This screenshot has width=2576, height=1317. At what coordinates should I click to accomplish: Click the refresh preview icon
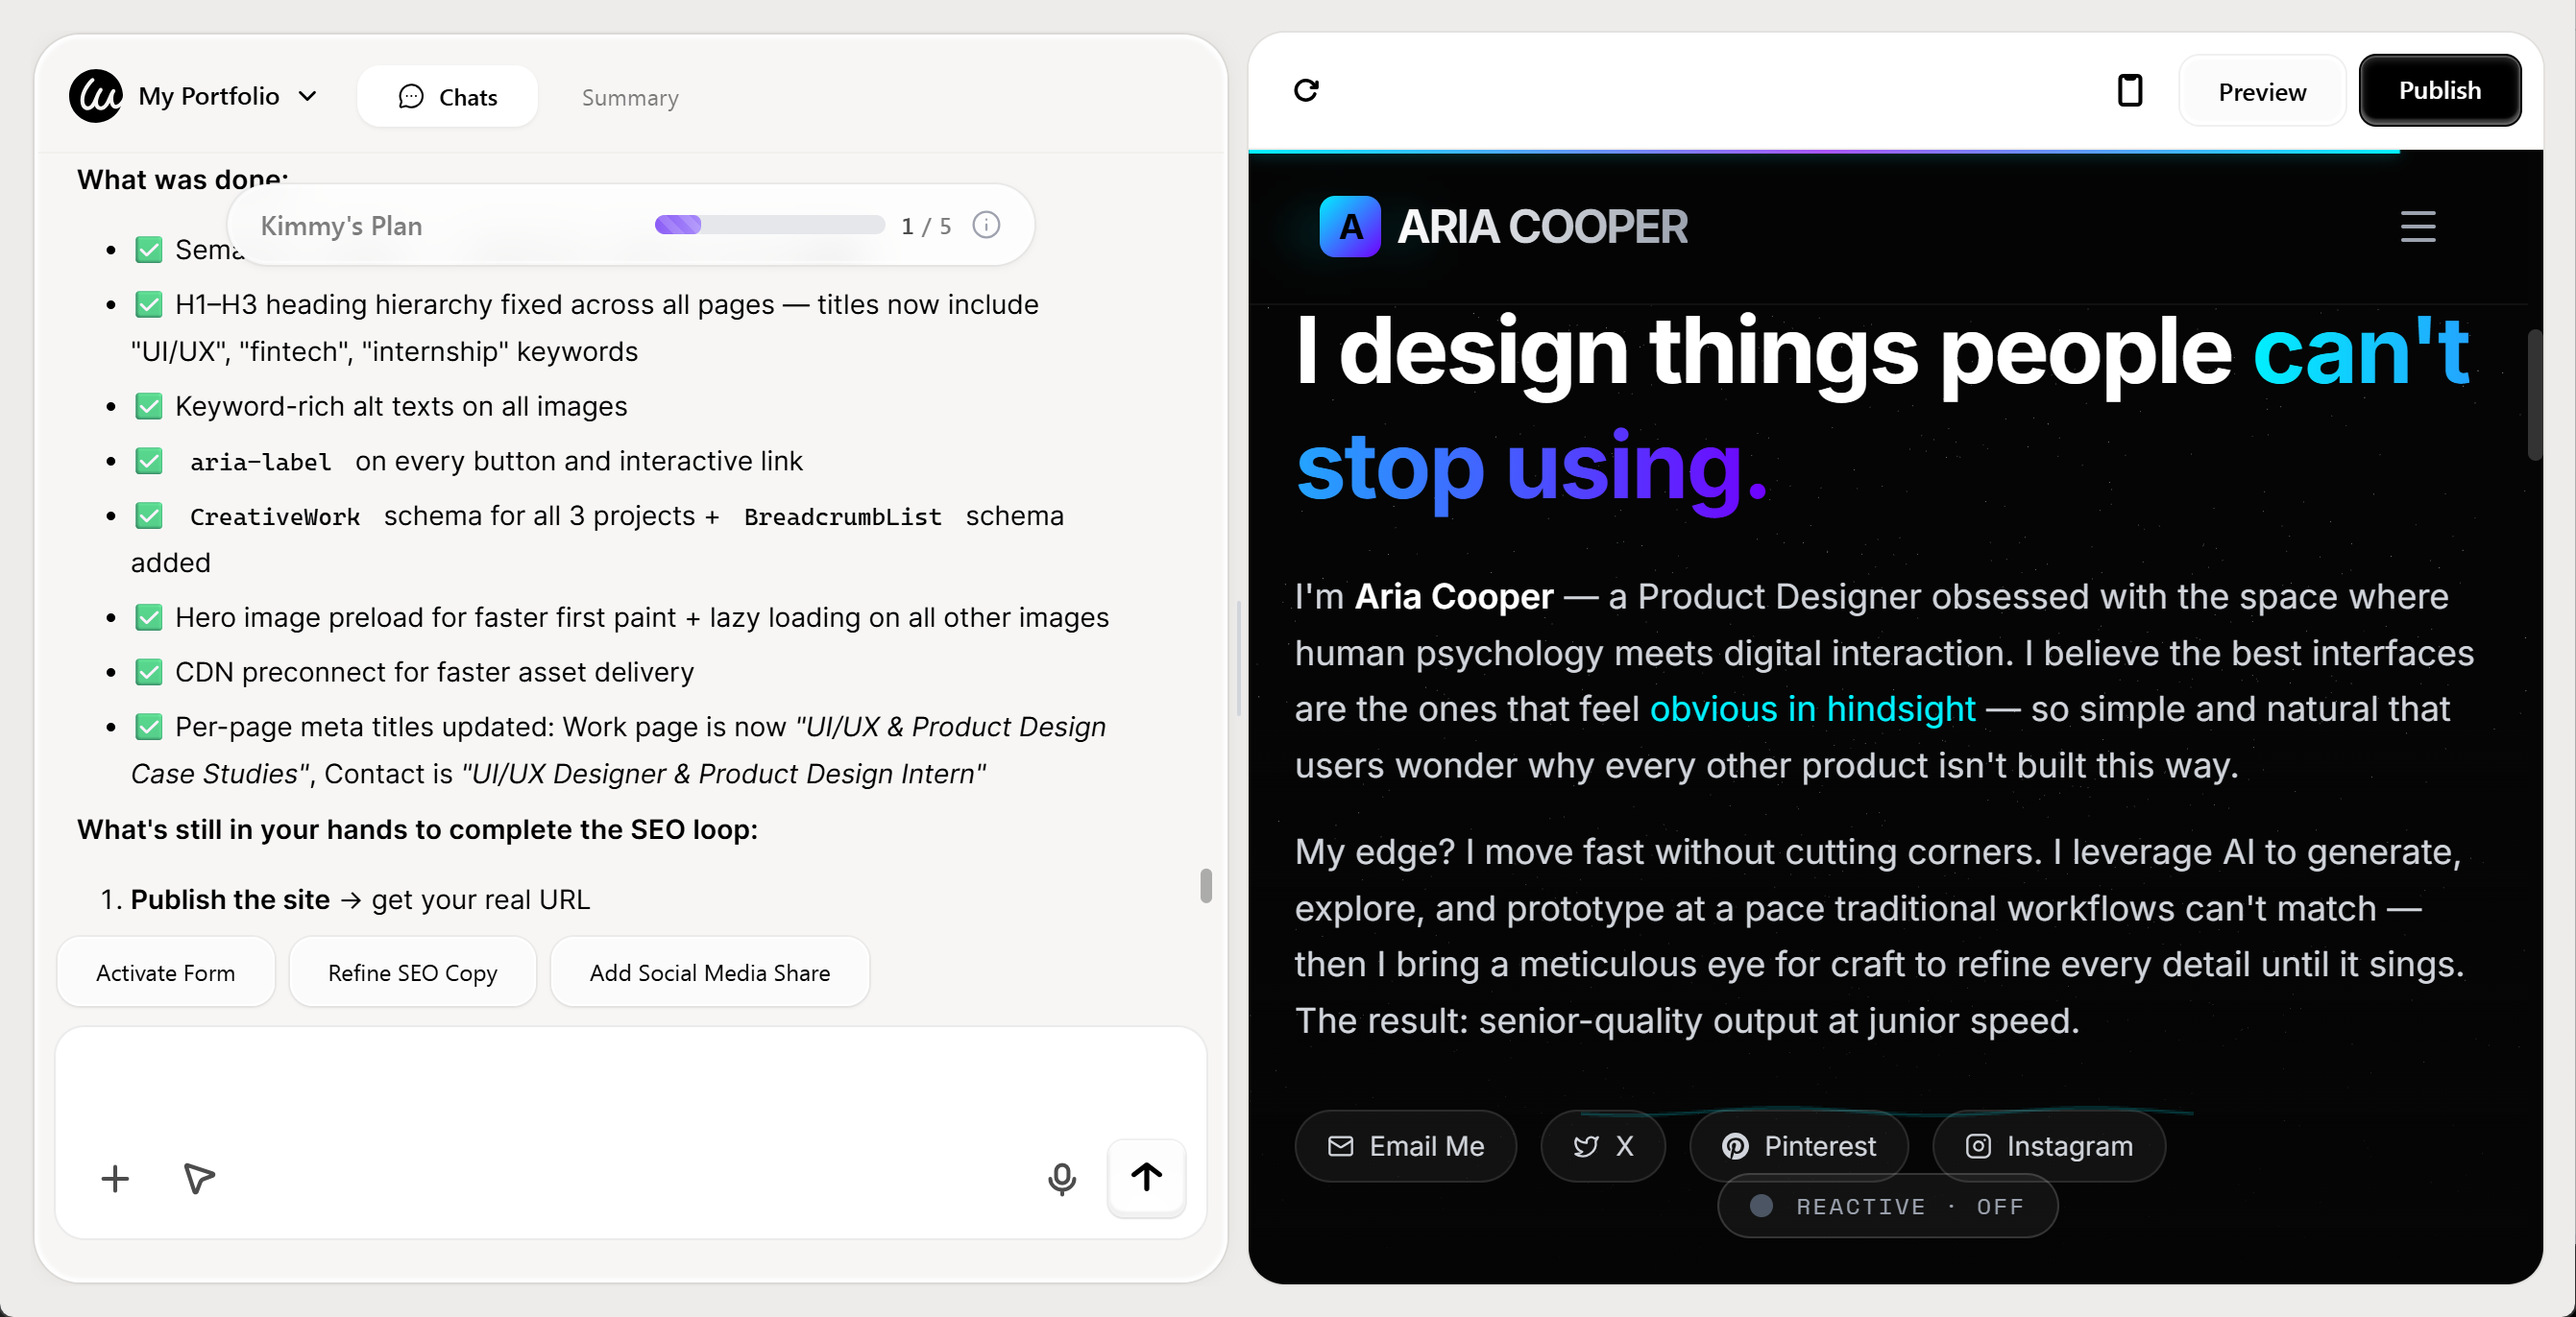click(1306, 90)
